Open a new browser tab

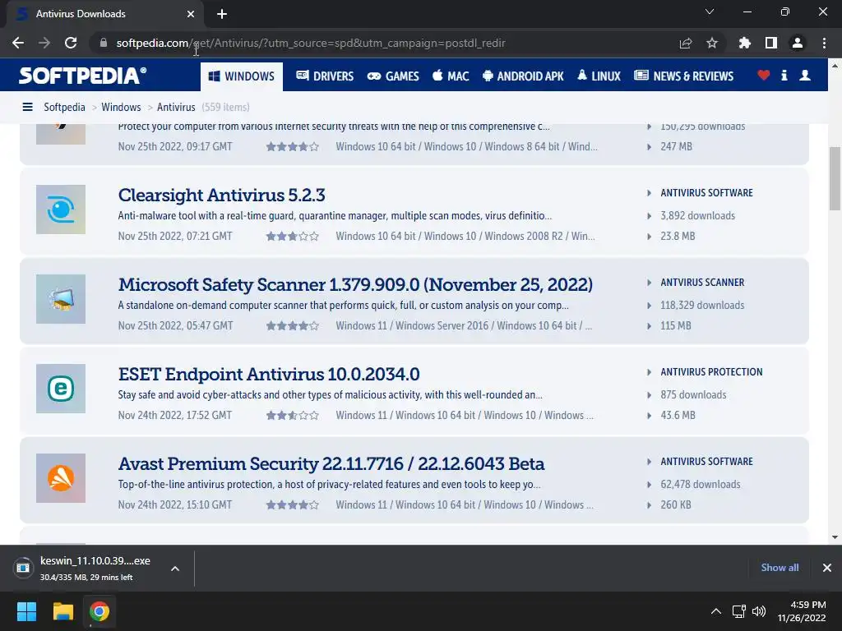(222, 14)
